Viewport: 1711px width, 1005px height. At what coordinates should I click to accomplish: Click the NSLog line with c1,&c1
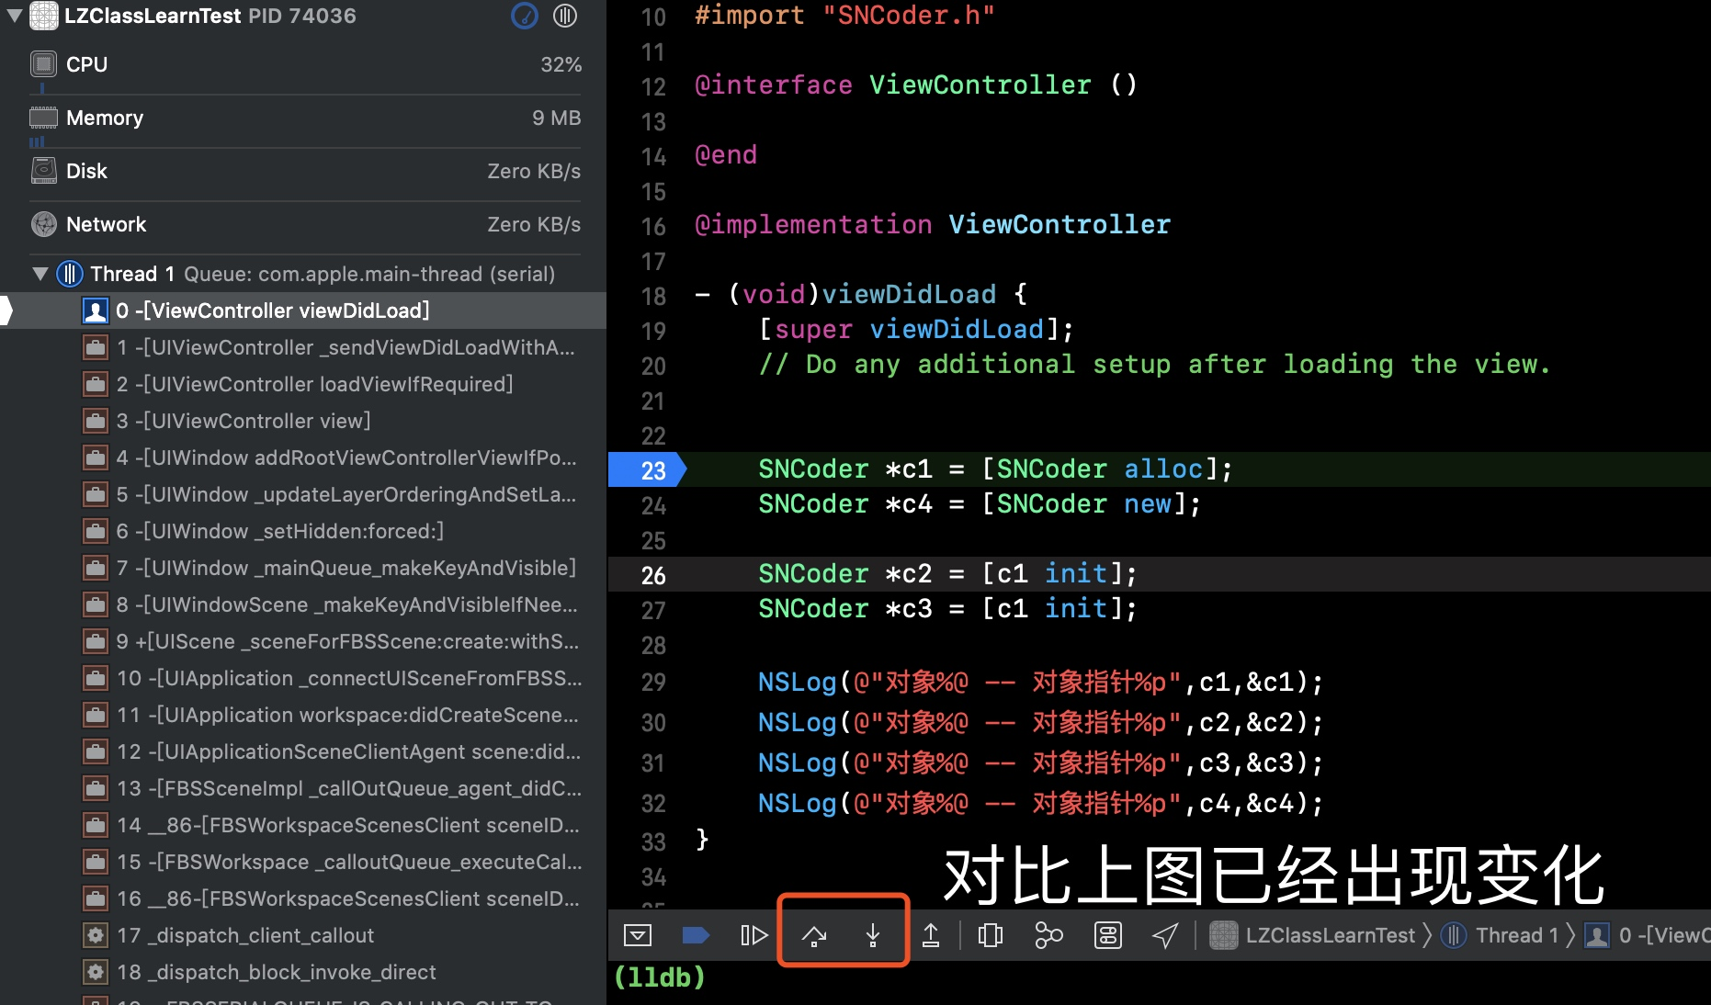point(1040,682)
